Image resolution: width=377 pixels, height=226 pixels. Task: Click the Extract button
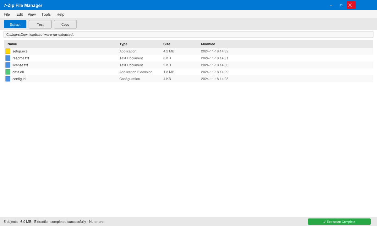click(15, 24)
